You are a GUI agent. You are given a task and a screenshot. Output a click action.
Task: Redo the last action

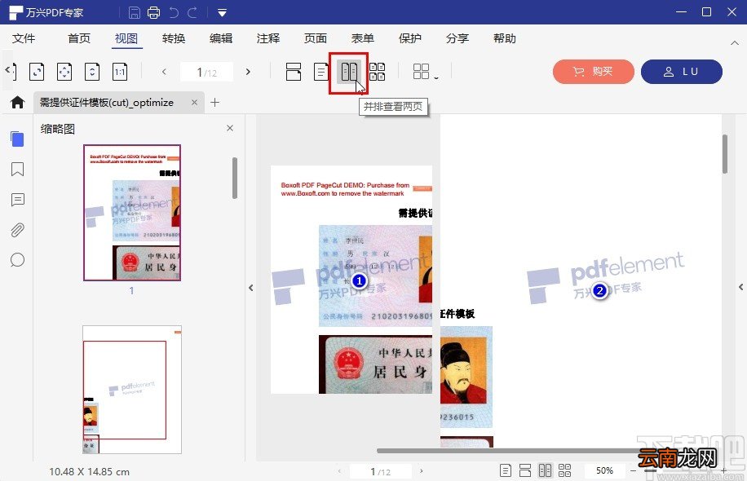coord(192,12)
